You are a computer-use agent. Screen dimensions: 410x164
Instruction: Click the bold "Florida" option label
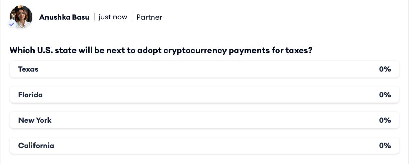click(30, 95)
